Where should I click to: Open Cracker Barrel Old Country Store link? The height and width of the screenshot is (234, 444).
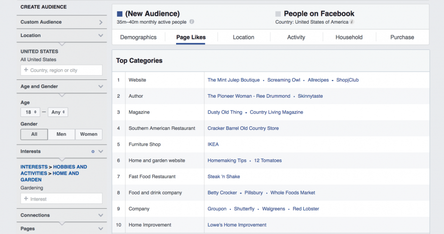pyautogui.click(x=243, y=128)
